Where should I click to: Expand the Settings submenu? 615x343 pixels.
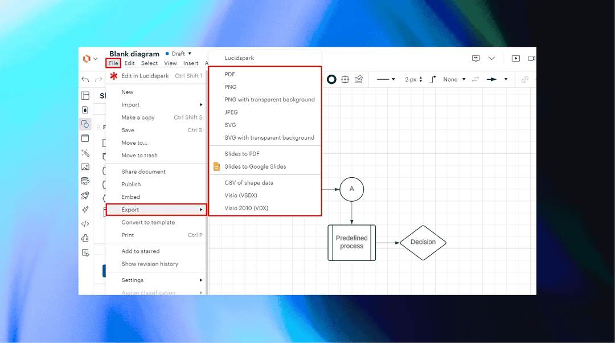157,280
